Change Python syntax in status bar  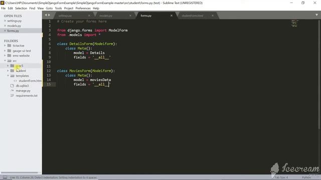(x=306, y=177)
